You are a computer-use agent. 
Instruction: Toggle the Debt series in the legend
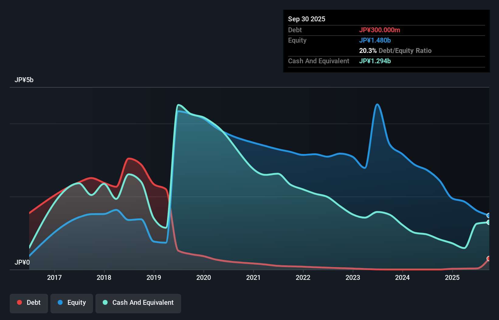[x=29, y=303]
